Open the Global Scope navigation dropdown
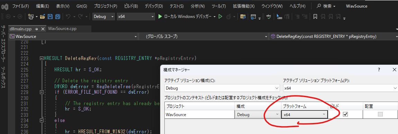Image resolution: width=398 pixels, height=134 pixels. [204, 37]
